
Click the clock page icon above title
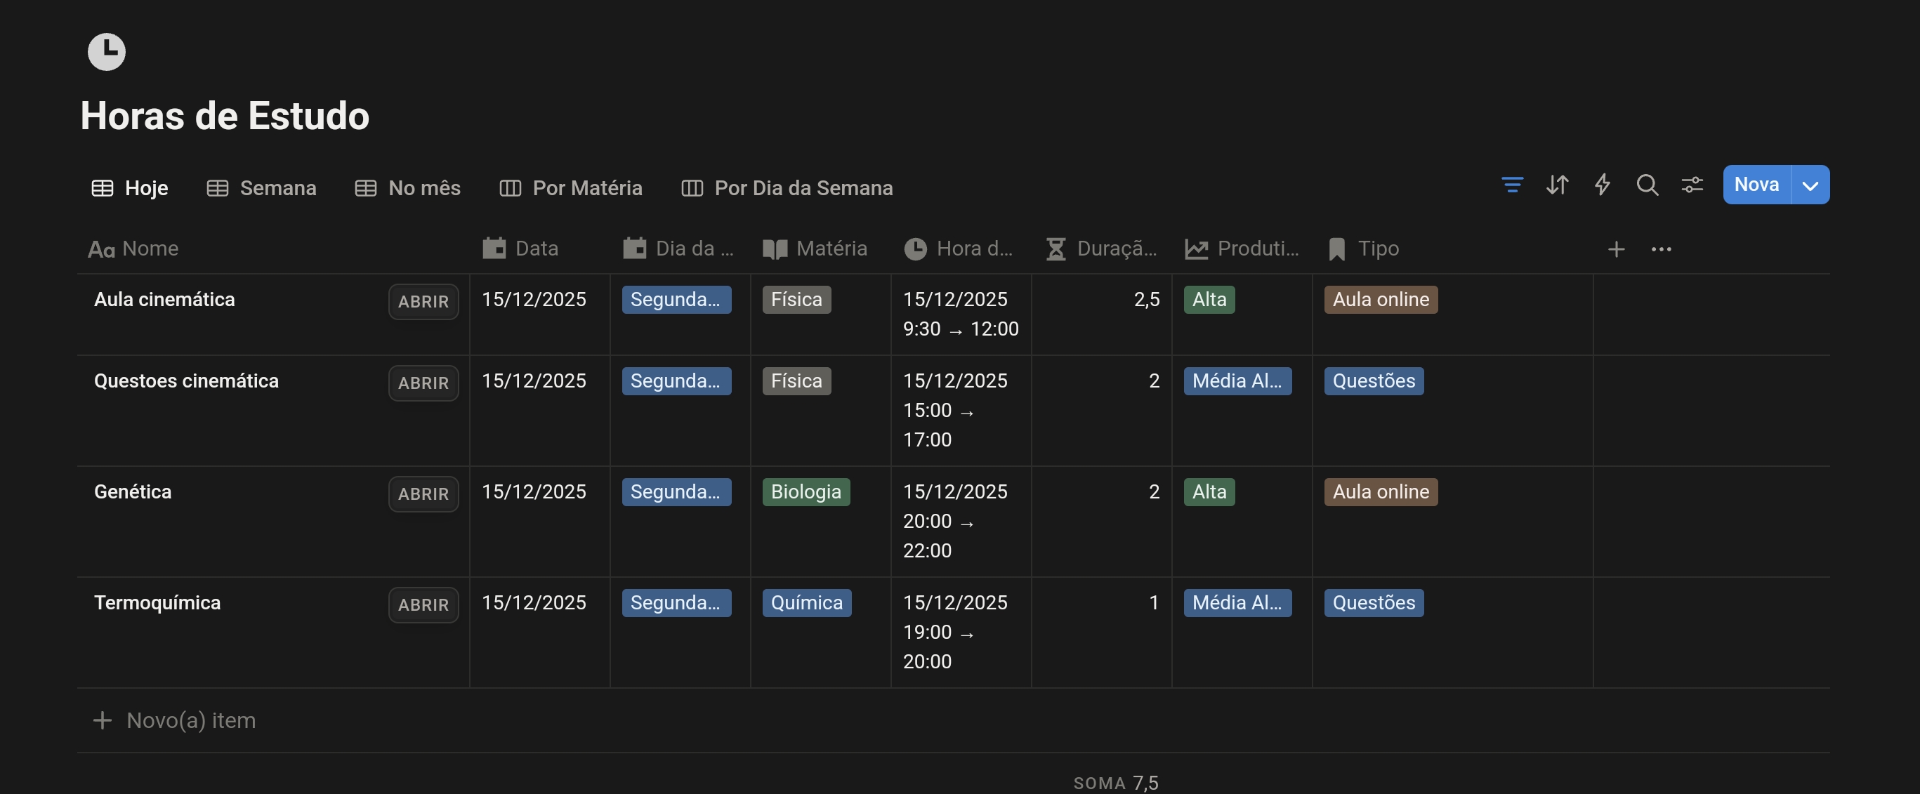(107, 52)
